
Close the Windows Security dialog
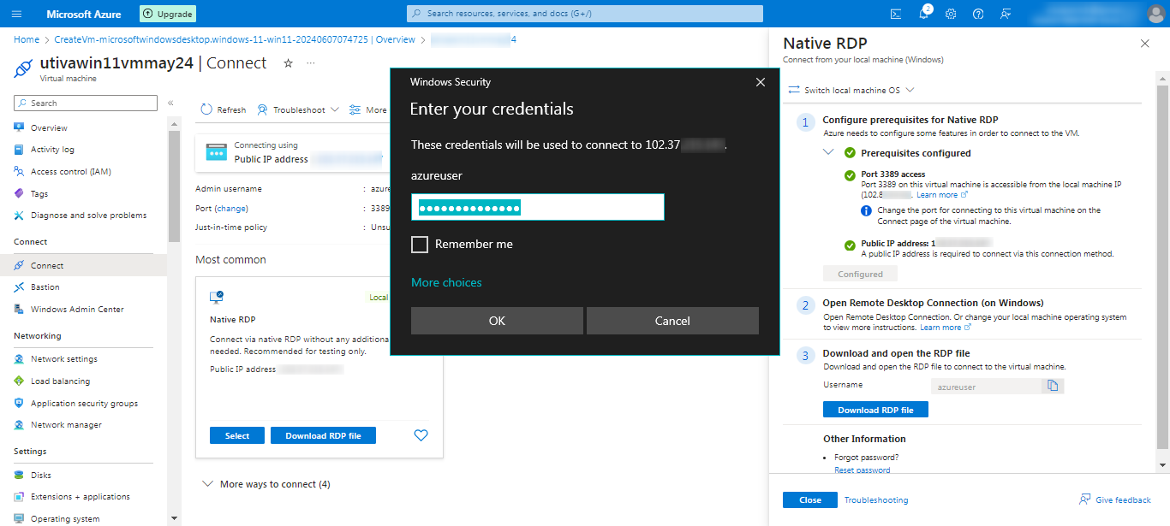click(760, 82)
